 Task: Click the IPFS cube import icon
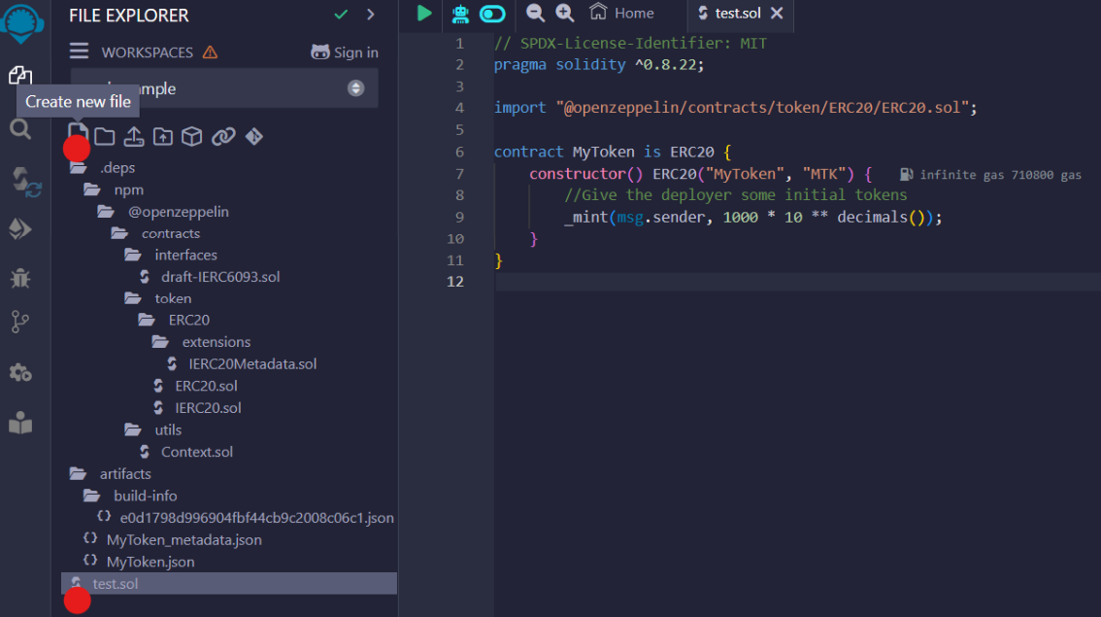191,136
